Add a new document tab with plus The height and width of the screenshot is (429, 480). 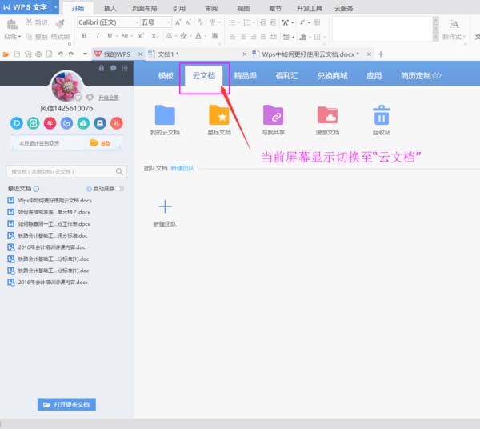pos(381,54)
